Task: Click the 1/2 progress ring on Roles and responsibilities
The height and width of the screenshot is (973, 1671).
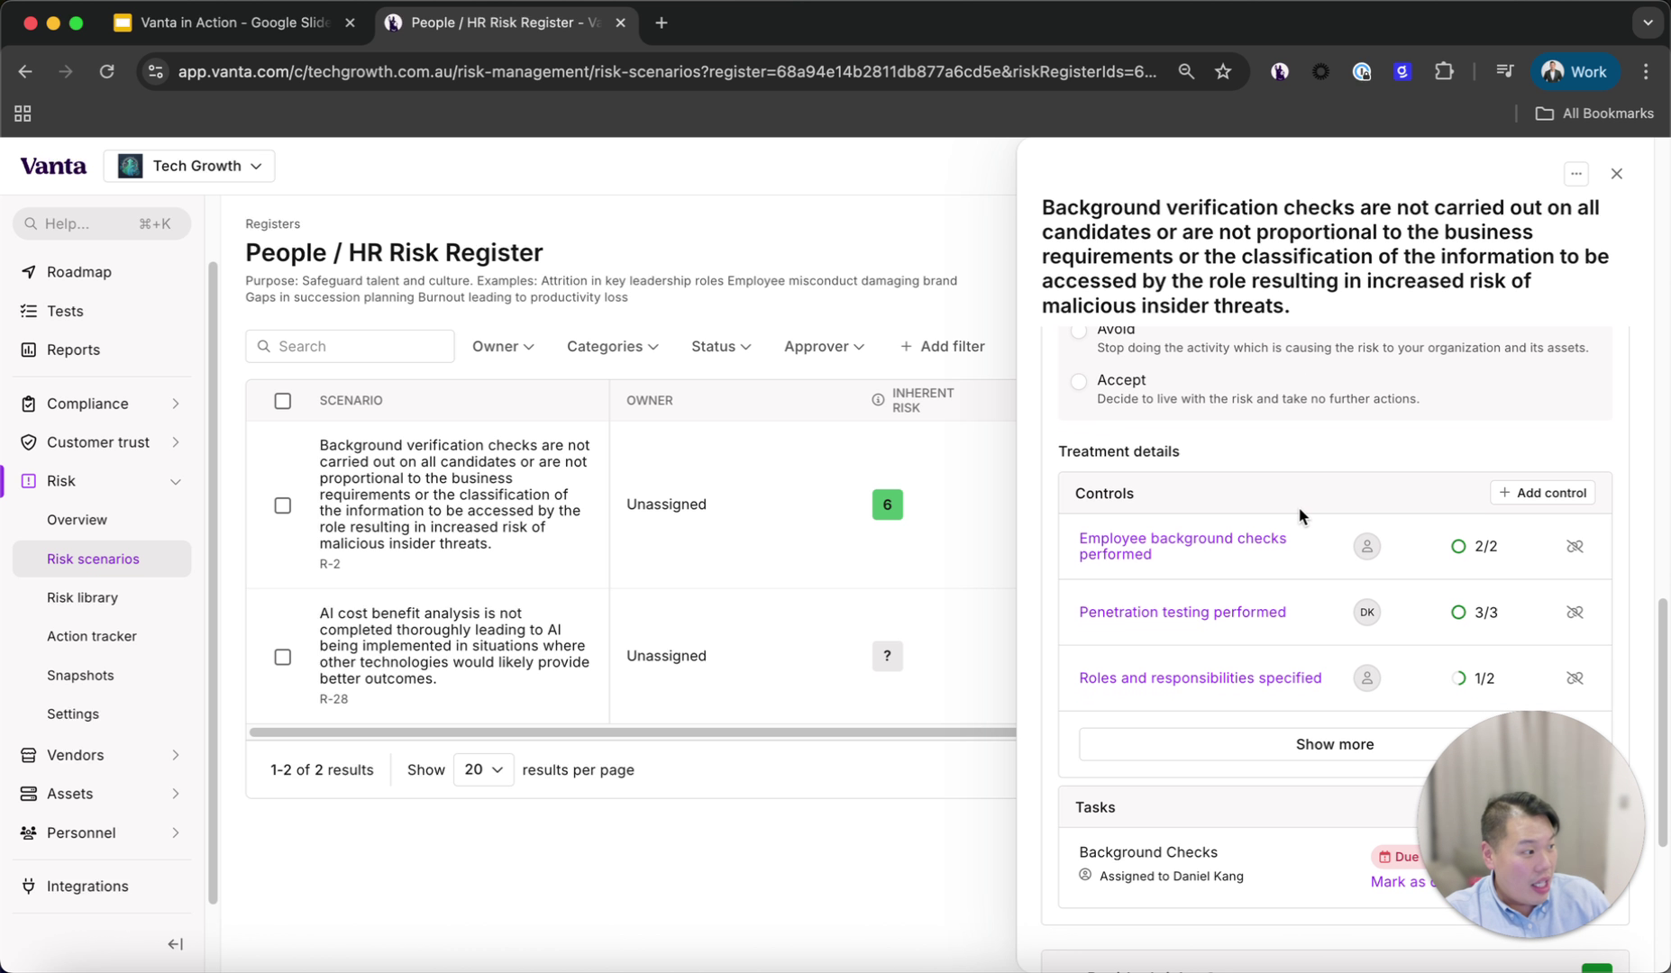Action: pos(1458,677)
